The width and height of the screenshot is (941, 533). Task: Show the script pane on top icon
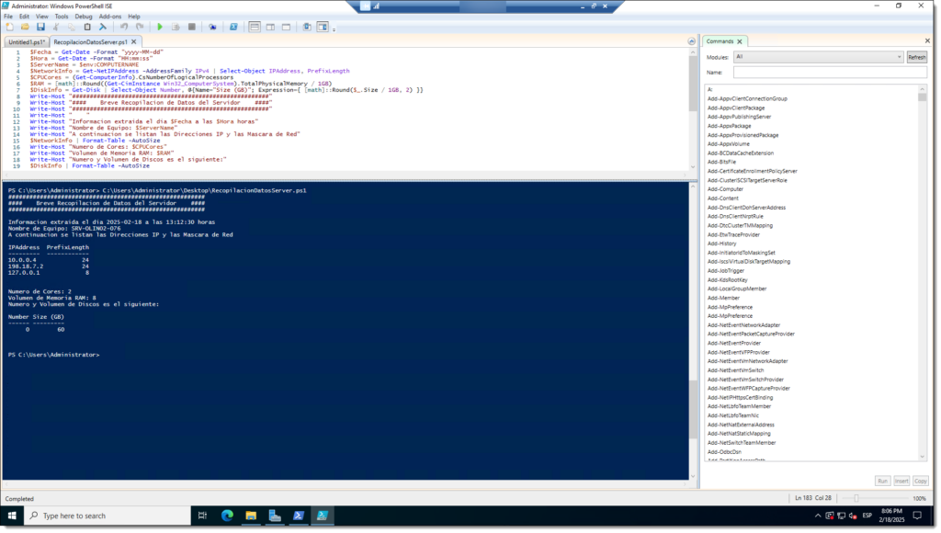255,27
